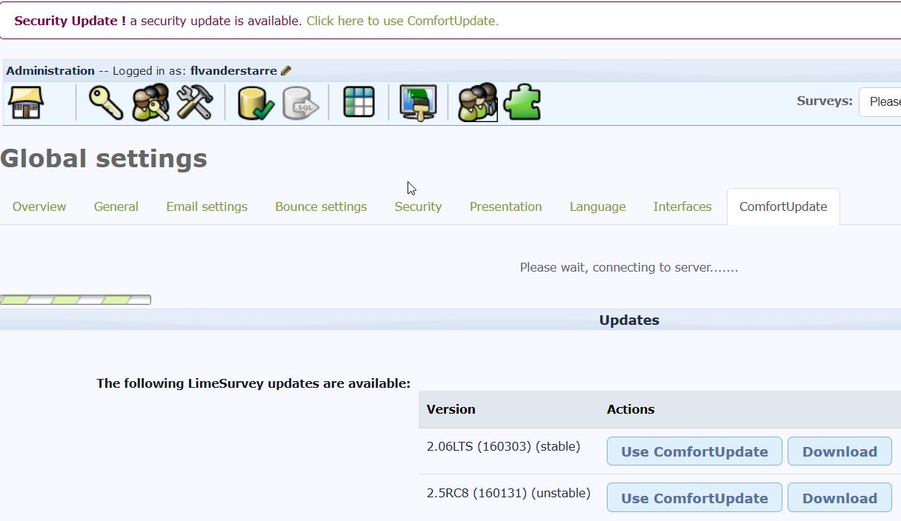901x521 pixels.
Task: Open global permissions key icon
Action: point(106,102)
